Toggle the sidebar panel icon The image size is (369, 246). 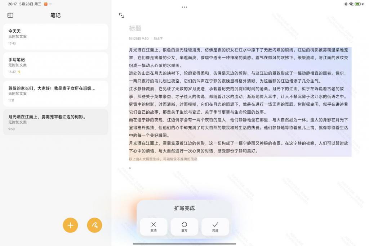(x=10, y=15)
